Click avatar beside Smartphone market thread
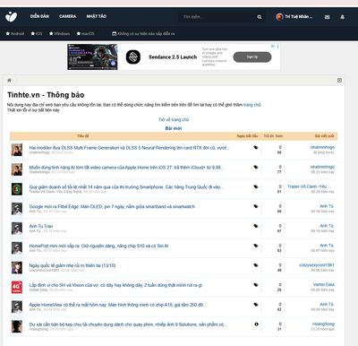This screenshot has height=346, width=358. (x=17, y=189)
